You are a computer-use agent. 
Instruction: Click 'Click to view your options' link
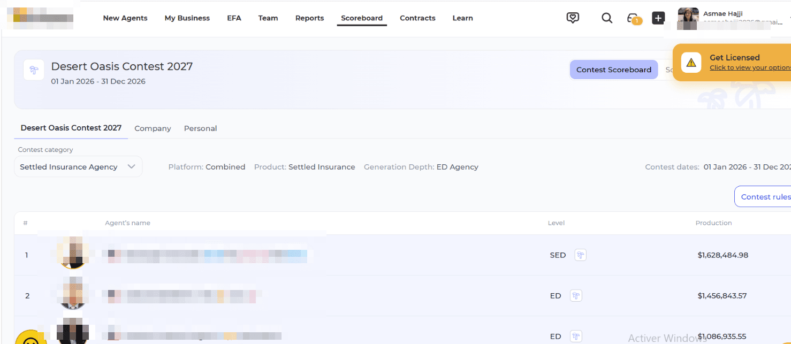coord(750,67)
